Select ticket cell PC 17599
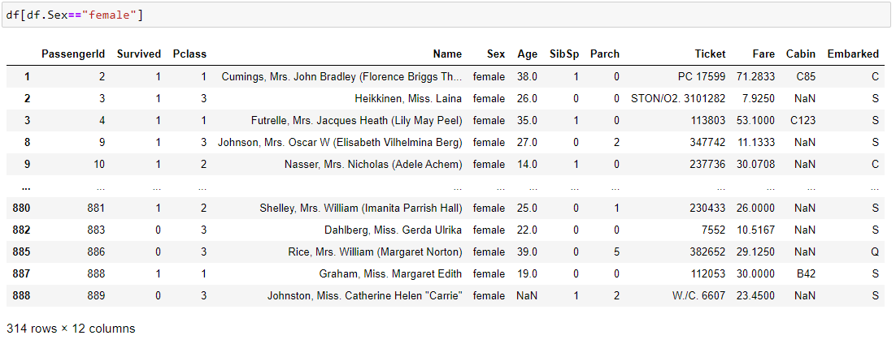896x344 pixels. pos(701,77)
